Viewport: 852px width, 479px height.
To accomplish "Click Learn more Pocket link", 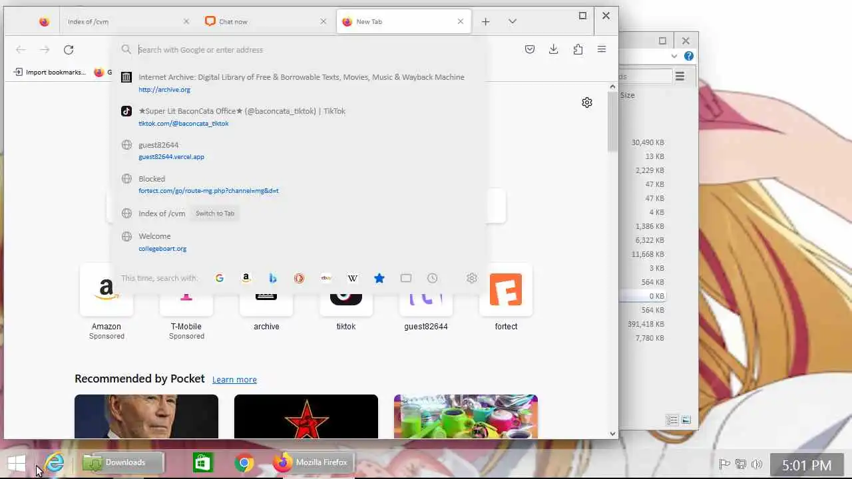I will pos(234,379).
